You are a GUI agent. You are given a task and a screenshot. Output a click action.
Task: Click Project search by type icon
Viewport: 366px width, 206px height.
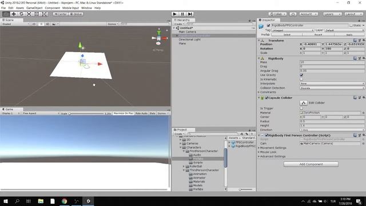[241, 134]
